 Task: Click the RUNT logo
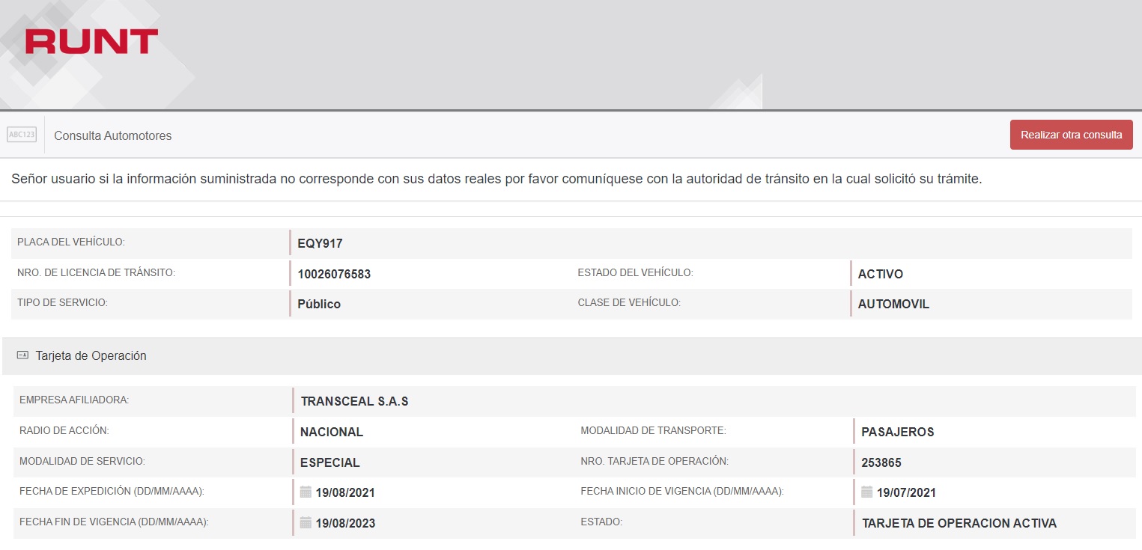(91, 42)
